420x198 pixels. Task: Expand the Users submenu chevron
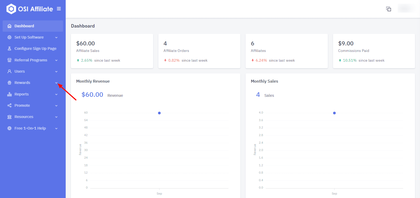56,72
